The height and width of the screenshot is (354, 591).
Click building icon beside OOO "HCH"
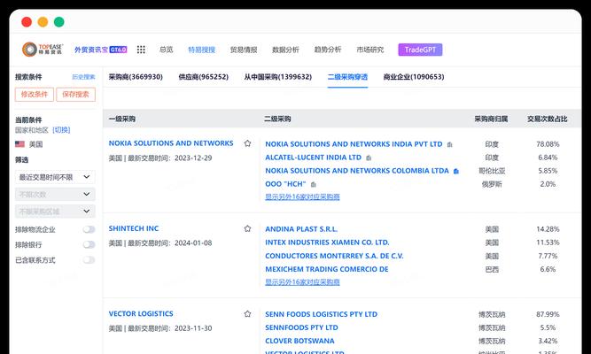tap(313, 185)
